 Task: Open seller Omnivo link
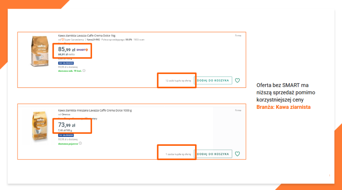[x=66, y=114]
